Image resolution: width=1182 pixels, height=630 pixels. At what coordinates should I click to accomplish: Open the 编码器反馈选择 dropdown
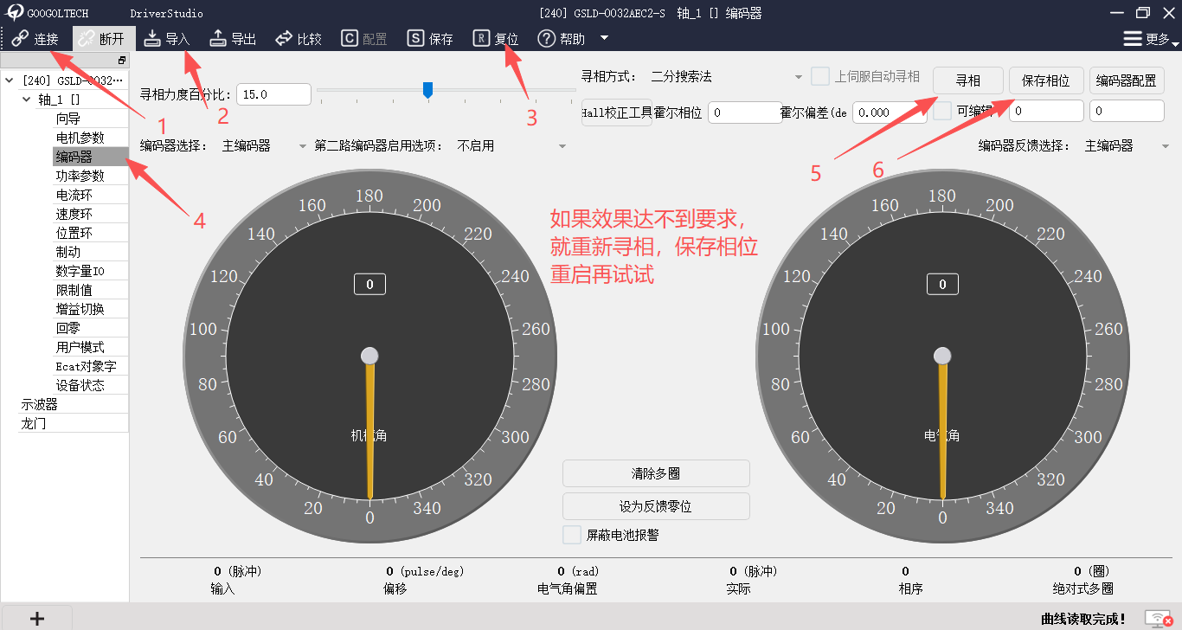coord(1126,146)
